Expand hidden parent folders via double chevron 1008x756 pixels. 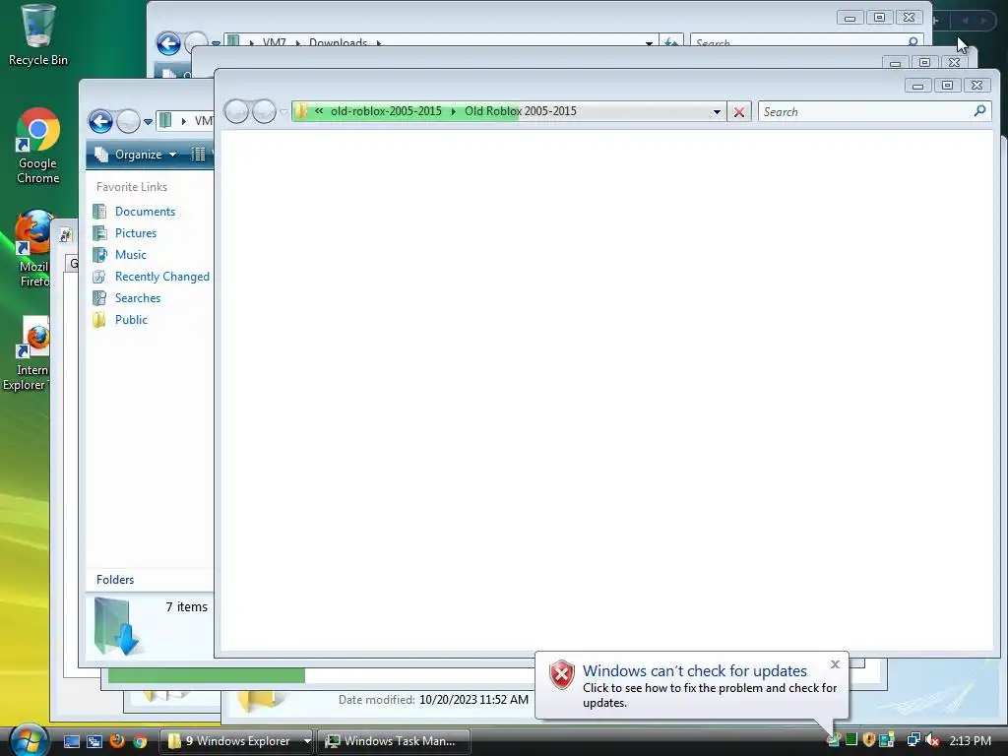(319, 111)
